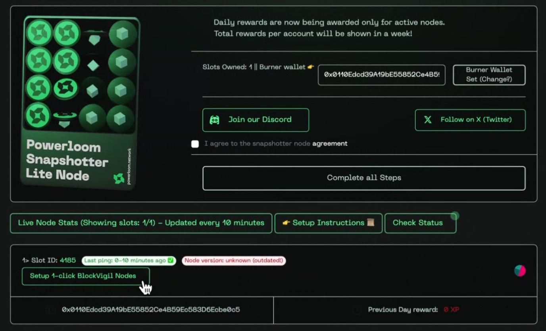Click the Discord logo icon

(214, 120)
